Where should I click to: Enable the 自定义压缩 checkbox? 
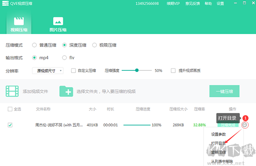[73, 70]
